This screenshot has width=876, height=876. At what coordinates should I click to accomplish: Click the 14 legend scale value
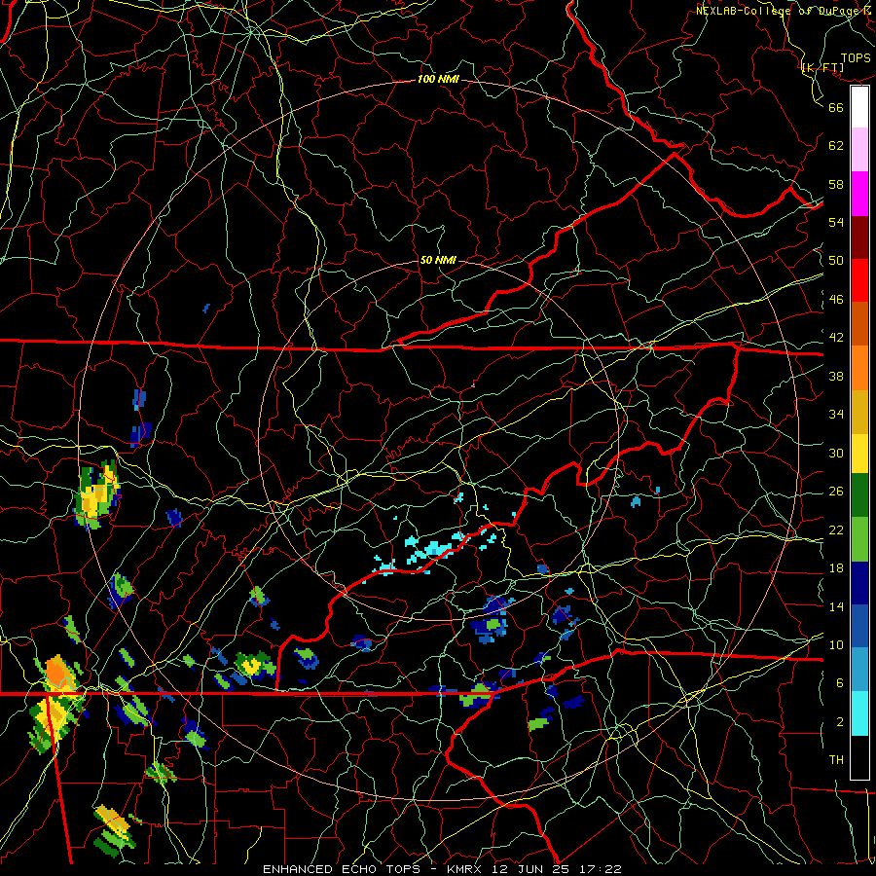[836, 606]
